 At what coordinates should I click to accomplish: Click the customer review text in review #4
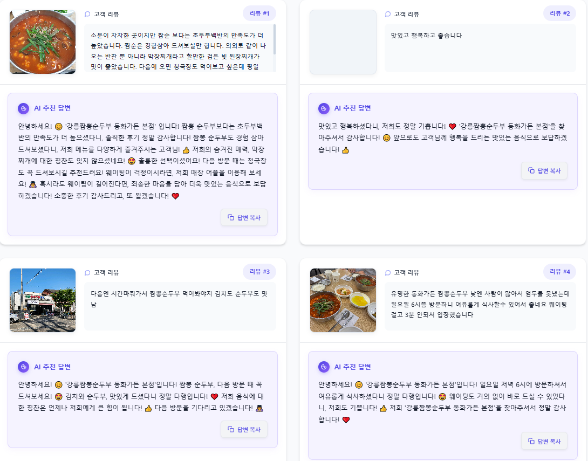480,304
